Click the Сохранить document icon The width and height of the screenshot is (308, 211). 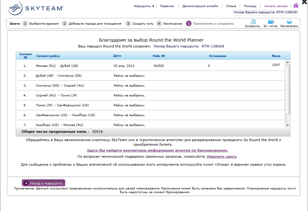[253, 22]
